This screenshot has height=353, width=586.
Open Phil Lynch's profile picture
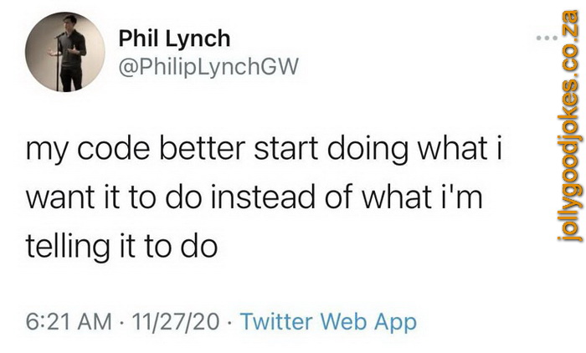pyautogui.click(x=64, y=52)
